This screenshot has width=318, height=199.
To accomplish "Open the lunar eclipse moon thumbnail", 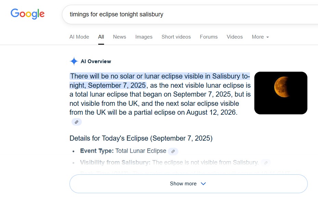I will tap(281, 93).
